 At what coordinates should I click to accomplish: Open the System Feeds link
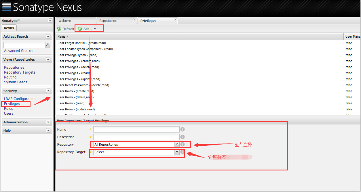coord(16,82)
